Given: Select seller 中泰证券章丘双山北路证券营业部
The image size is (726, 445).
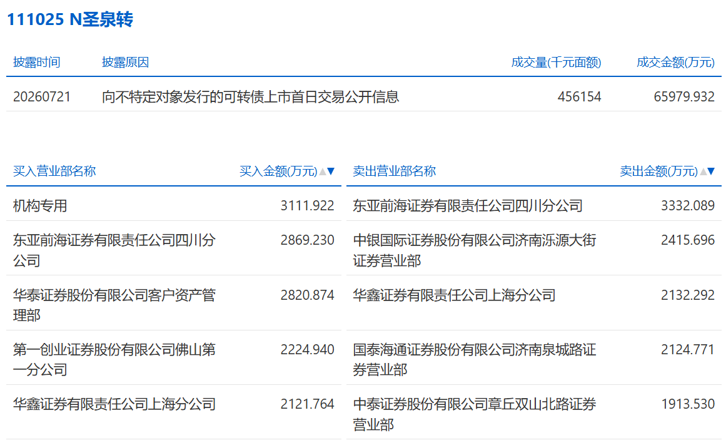Looking at the screenshot, I should point(475,414).
